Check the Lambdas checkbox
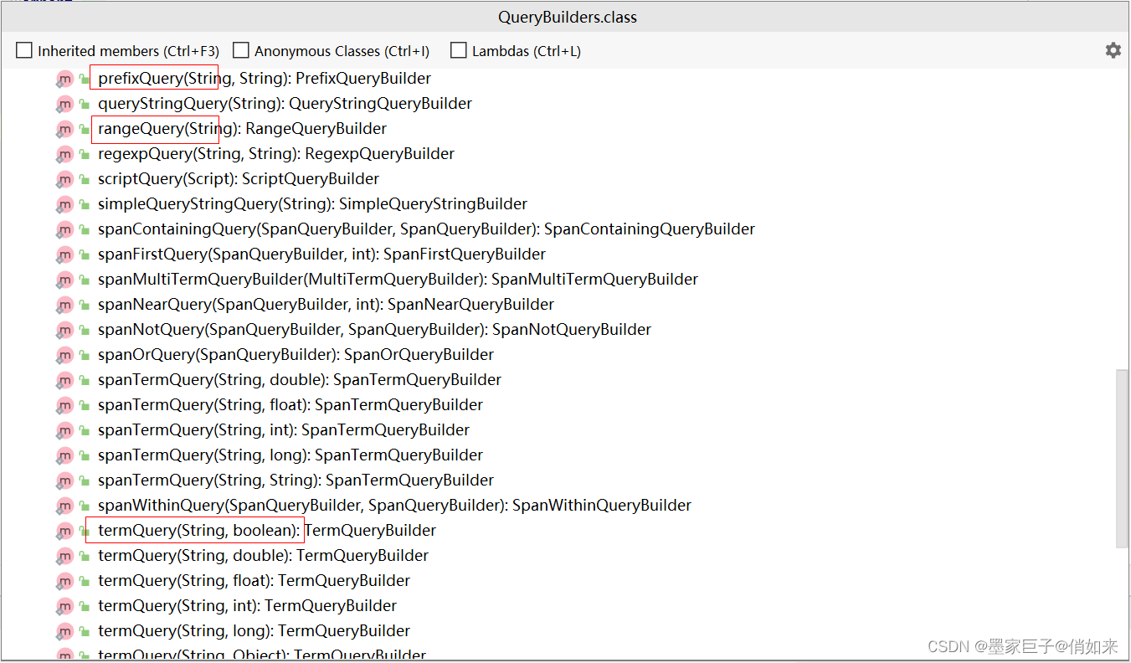Viewport: 1131px width, 663px height. (459, 51)
